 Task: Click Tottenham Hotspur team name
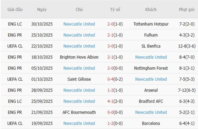151,24
